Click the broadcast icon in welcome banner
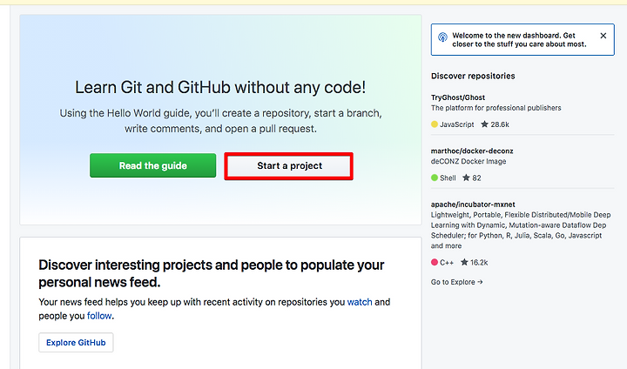Screen dimensions: 627x369 click(442, 37)
